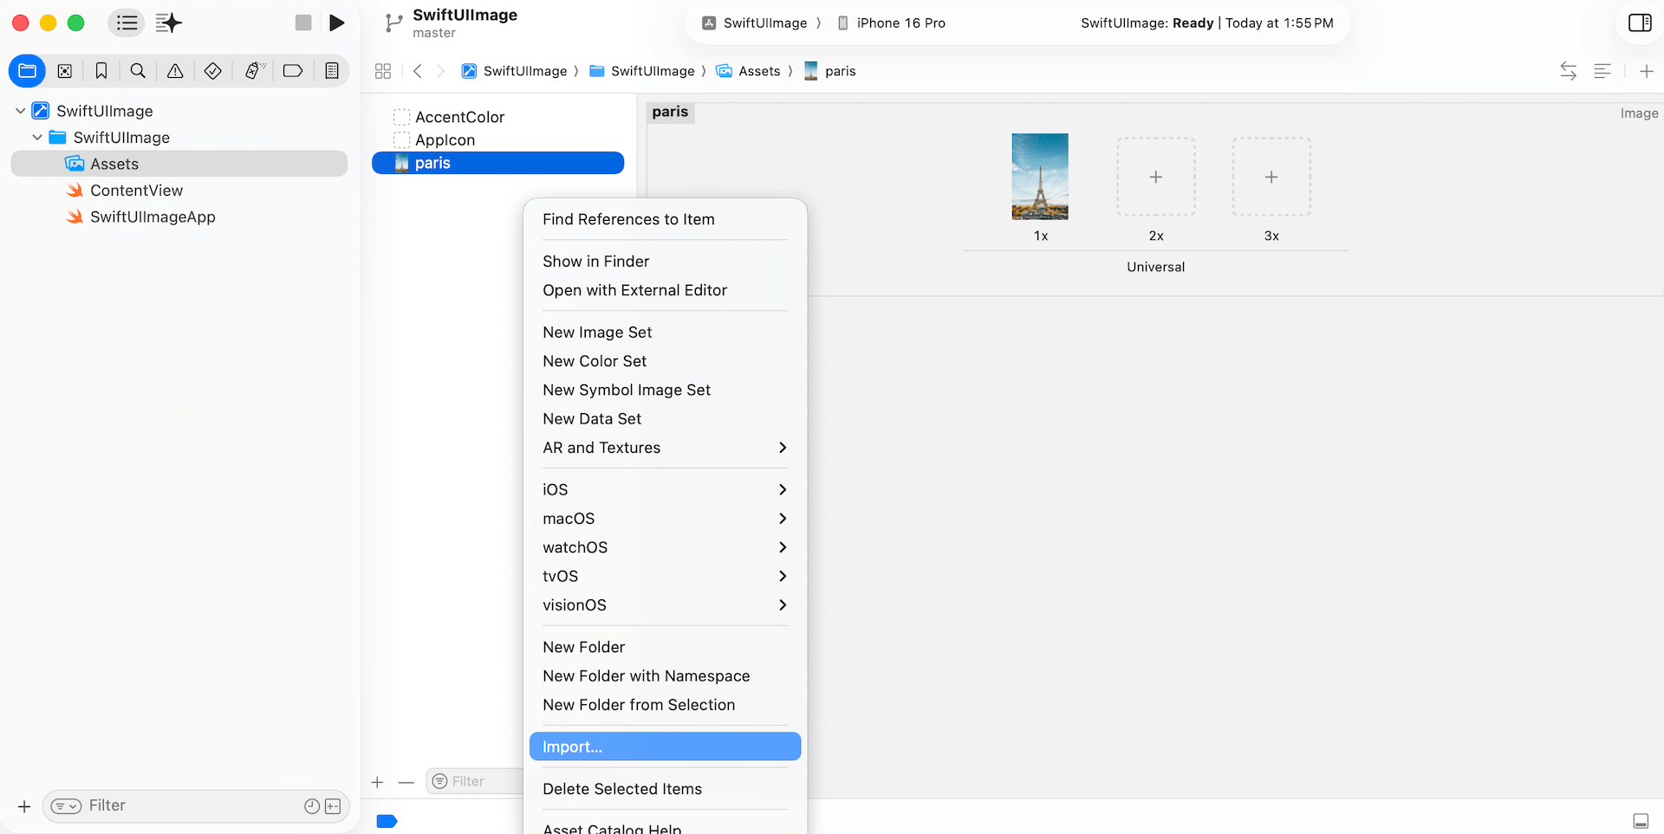The height and width of the screenshot is (834, 1664).
Task: Toggle the right inspector panel
Action: (x=1640, y=23)
